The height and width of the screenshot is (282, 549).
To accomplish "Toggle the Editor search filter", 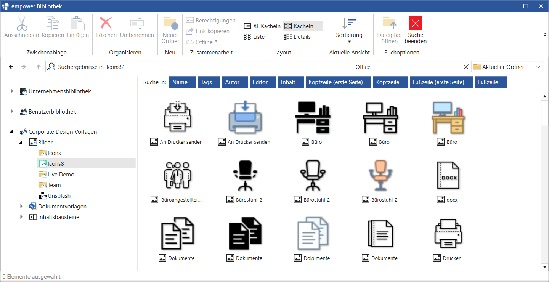I will 263,82.
